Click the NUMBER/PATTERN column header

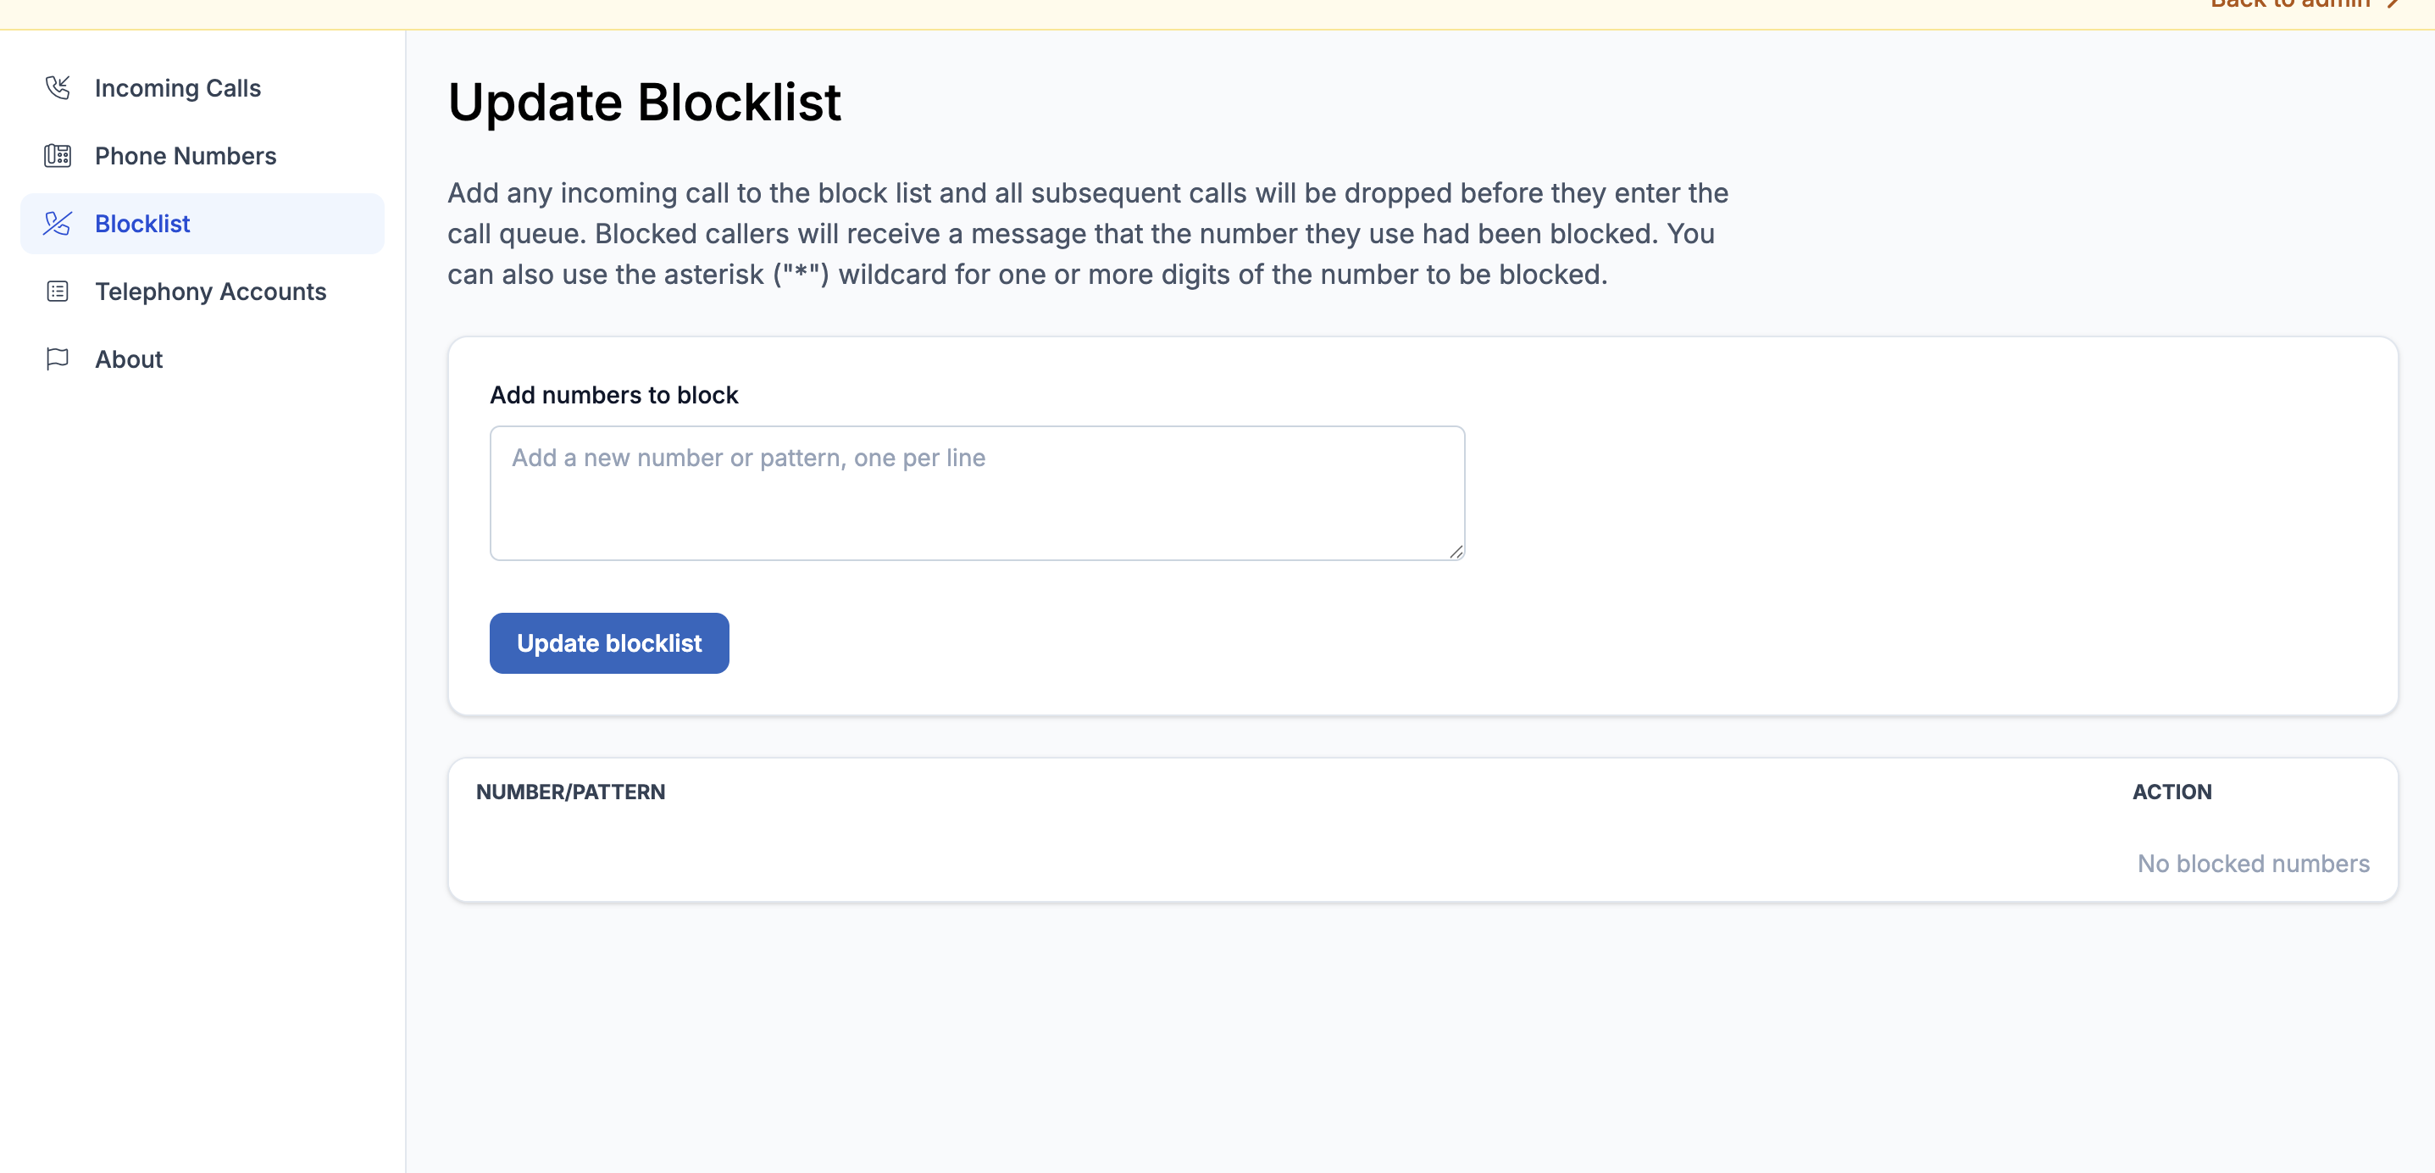coord(570,792)
